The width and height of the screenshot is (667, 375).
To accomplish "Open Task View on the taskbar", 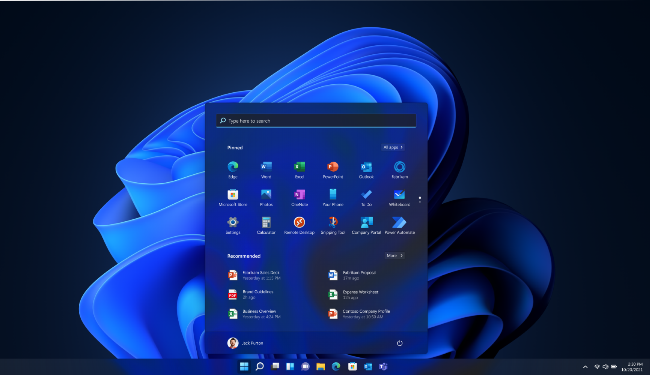I will [275, 366].
